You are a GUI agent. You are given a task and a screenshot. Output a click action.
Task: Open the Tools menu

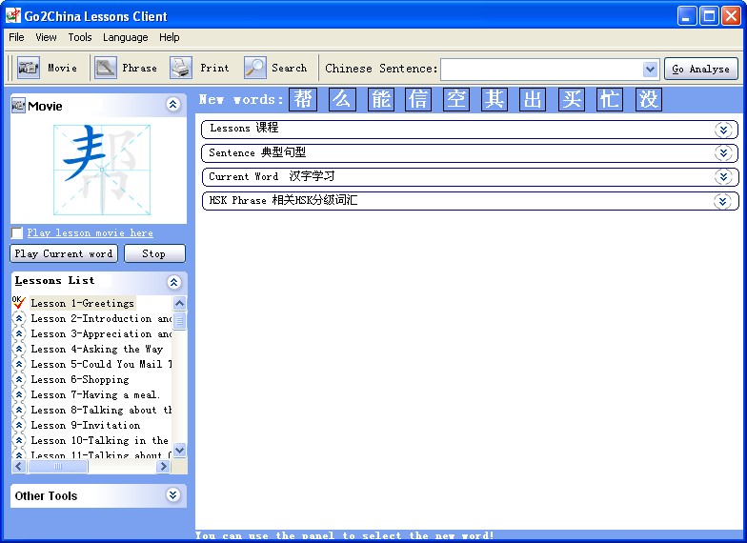click(x=80, y=37)
